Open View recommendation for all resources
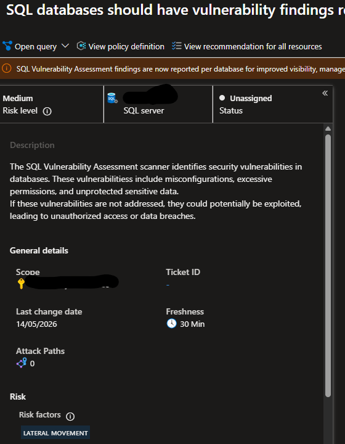 pyautogui.click(x=253, y=46)
